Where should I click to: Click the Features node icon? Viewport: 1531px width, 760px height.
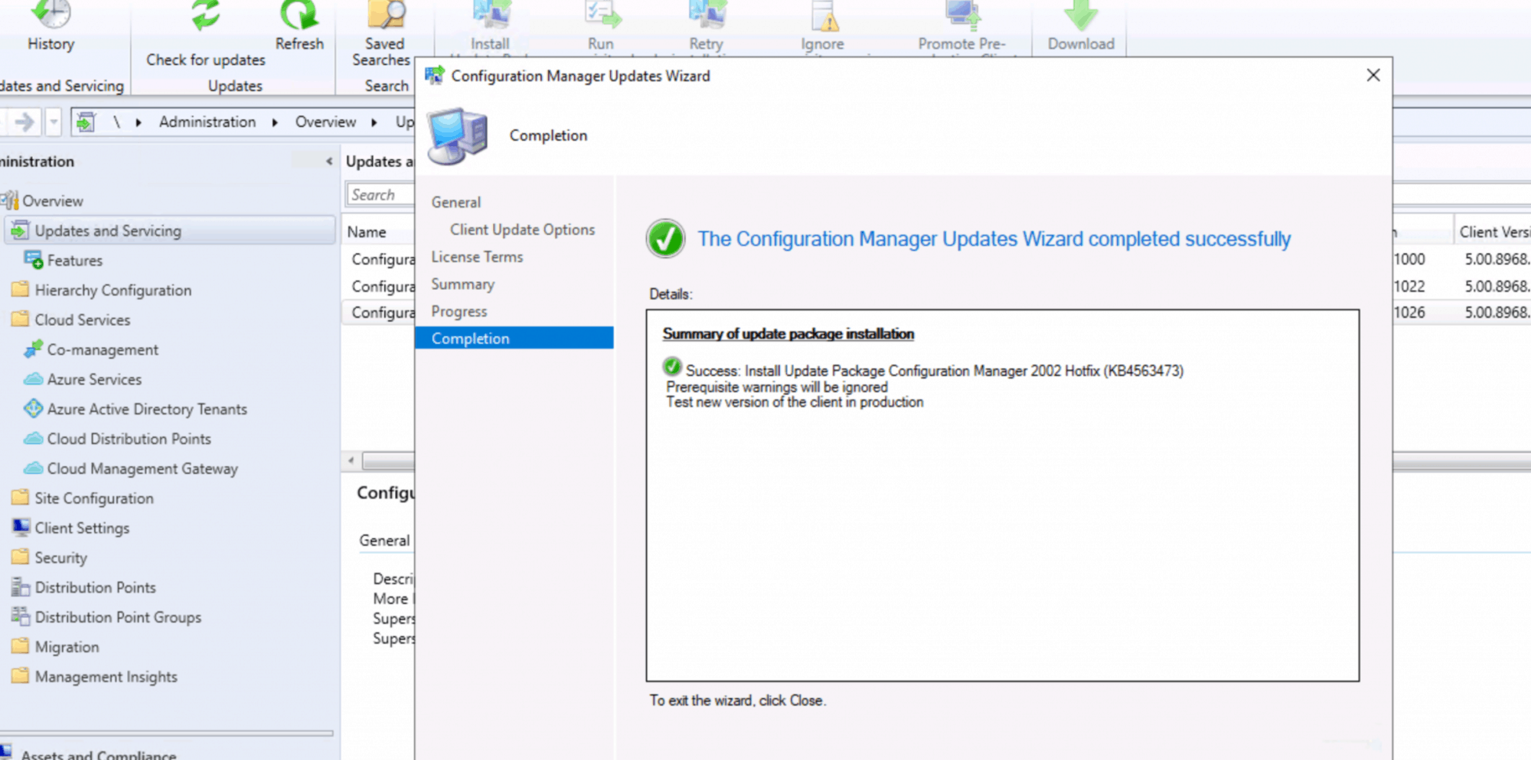point(33,260)
